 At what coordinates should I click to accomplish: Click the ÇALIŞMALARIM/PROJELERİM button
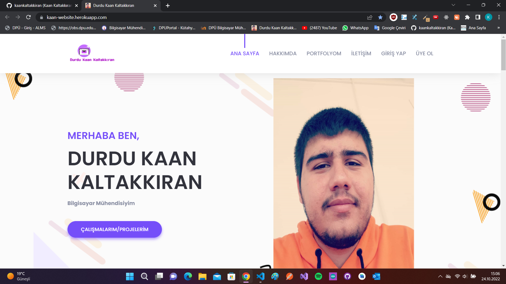click(114, 229)
